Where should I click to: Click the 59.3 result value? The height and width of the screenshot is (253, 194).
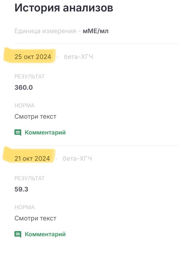21,189
